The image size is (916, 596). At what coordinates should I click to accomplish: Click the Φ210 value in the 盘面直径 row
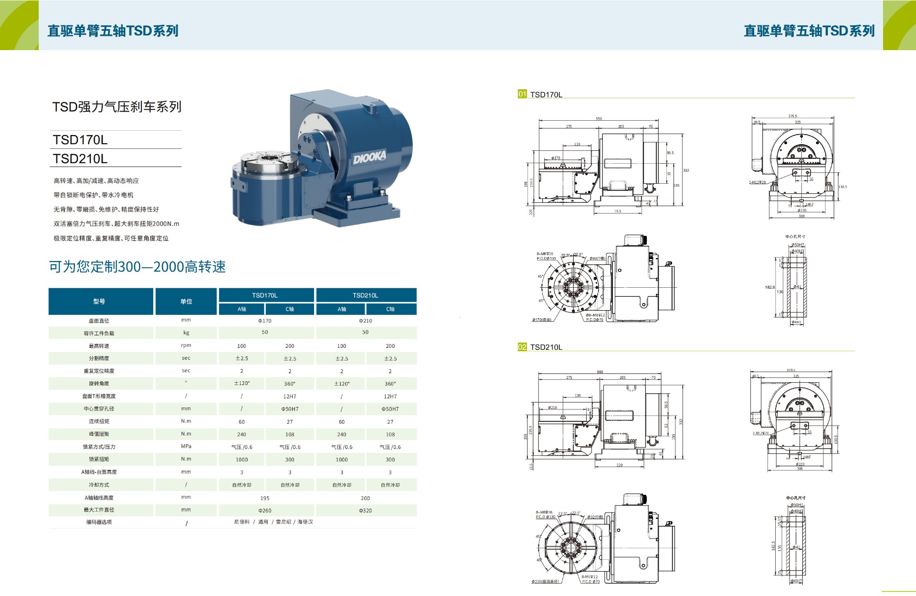366,321
